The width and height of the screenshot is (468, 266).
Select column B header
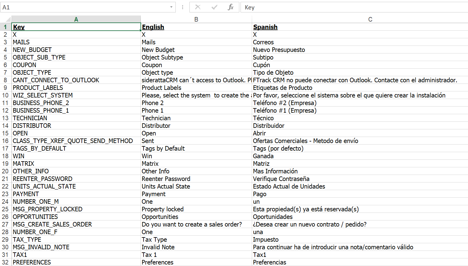196,19
